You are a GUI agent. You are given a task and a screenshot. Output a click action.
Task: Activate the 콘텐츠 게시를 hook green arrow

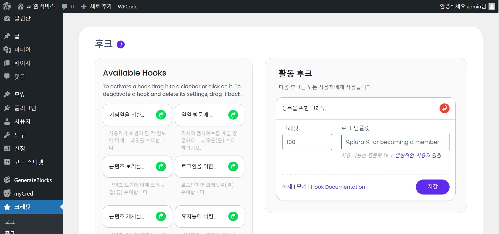coord(161,216)
